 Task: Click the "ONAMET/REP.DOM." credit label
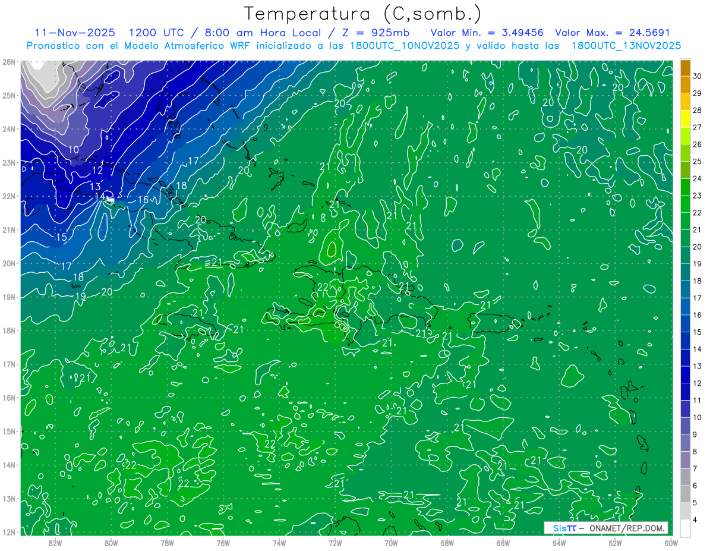click(x=626, y=528)
